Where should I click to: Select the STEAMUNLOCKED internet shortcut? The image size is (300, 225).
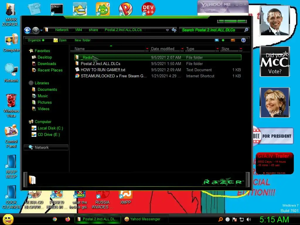(158, 76)
